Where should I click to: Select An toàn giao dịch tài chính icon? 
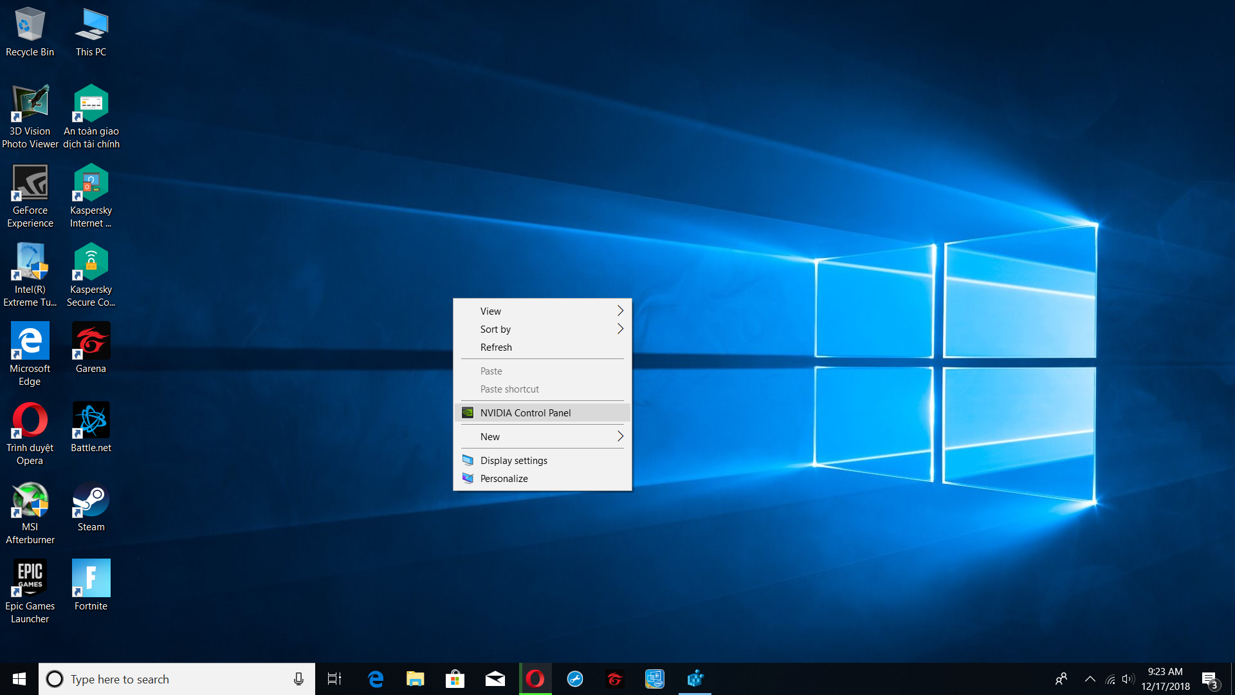(91, 117)
